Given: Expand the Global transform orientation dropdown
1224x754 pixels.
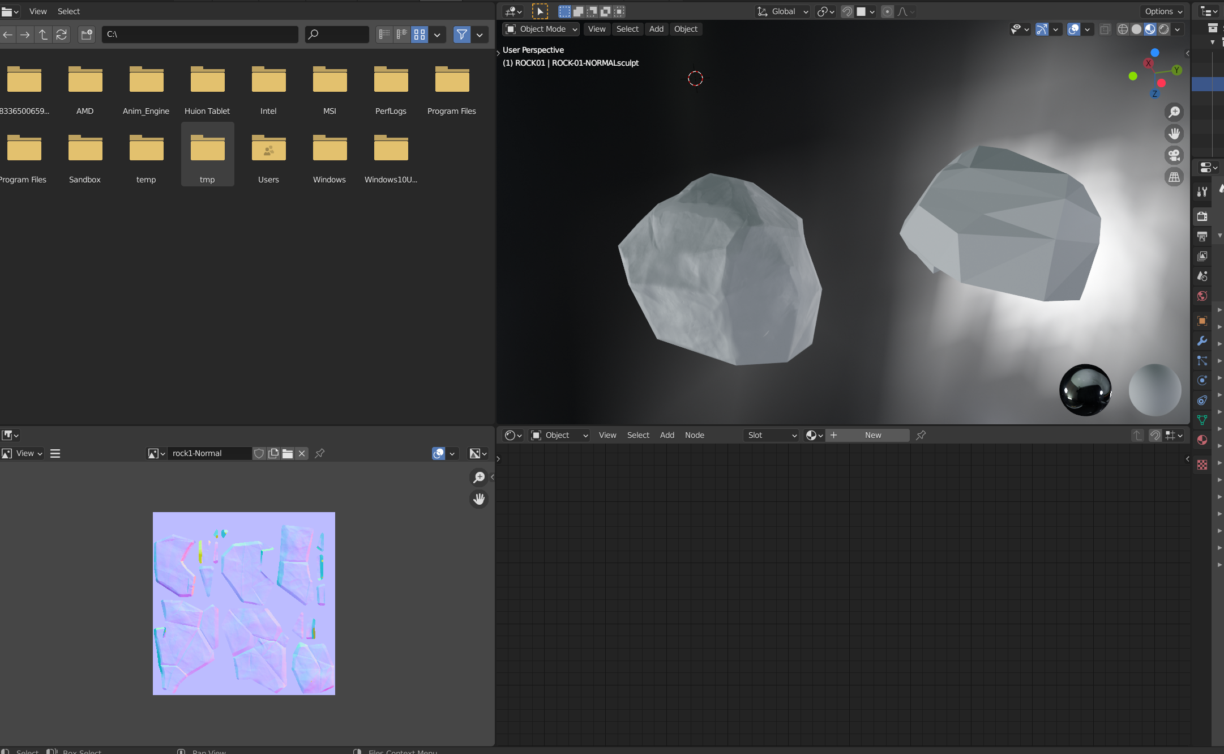Looking at the screenshot, I should 784,11.
